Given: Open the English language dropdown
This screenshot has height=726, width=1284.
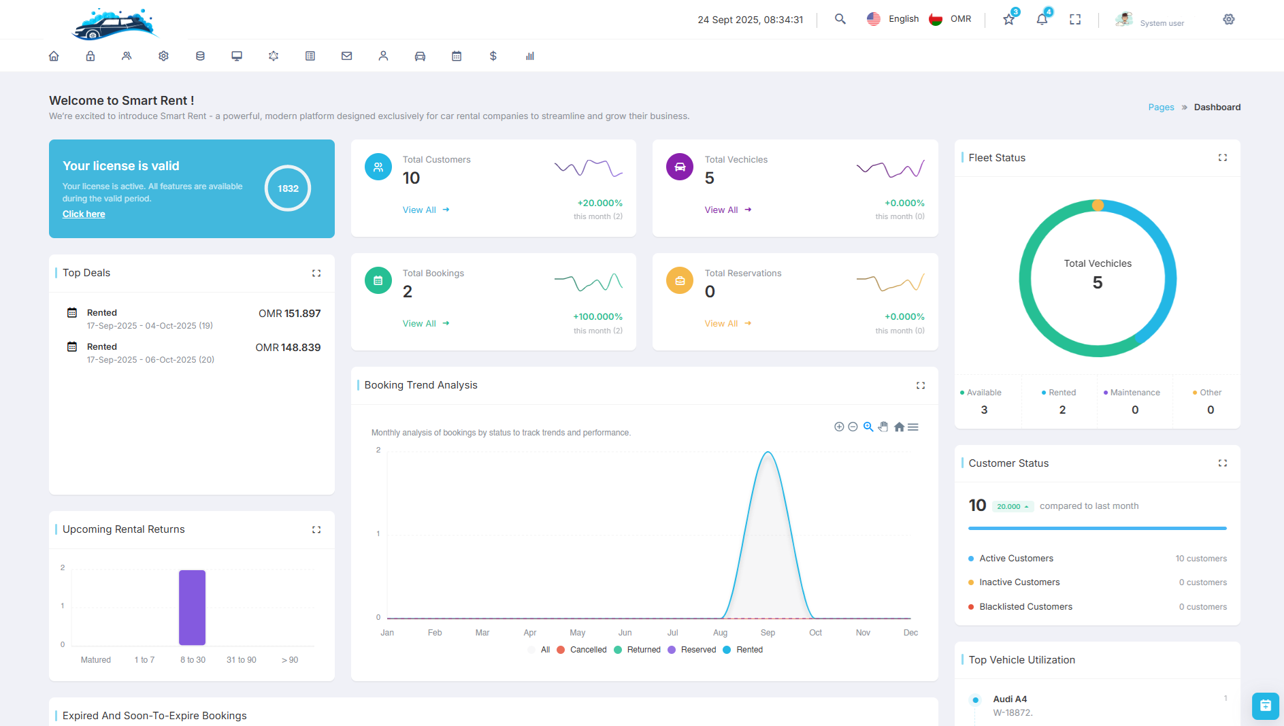Looking at the screenshot, I should coord(893,19).
